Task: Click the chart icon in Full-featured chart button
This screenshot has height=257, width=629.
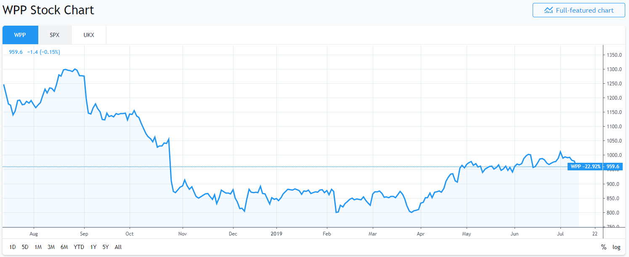Action: point(549,10)
